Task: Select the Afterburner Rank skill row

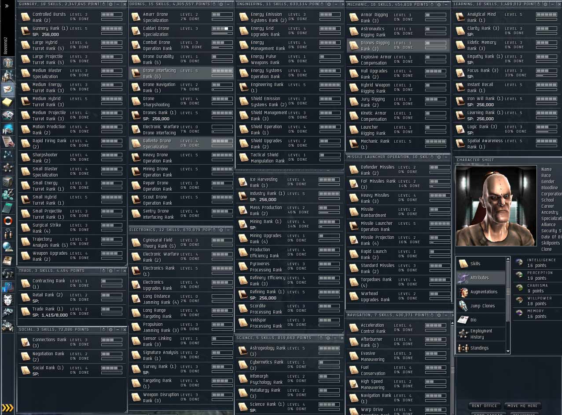Action: click(398, 342)
